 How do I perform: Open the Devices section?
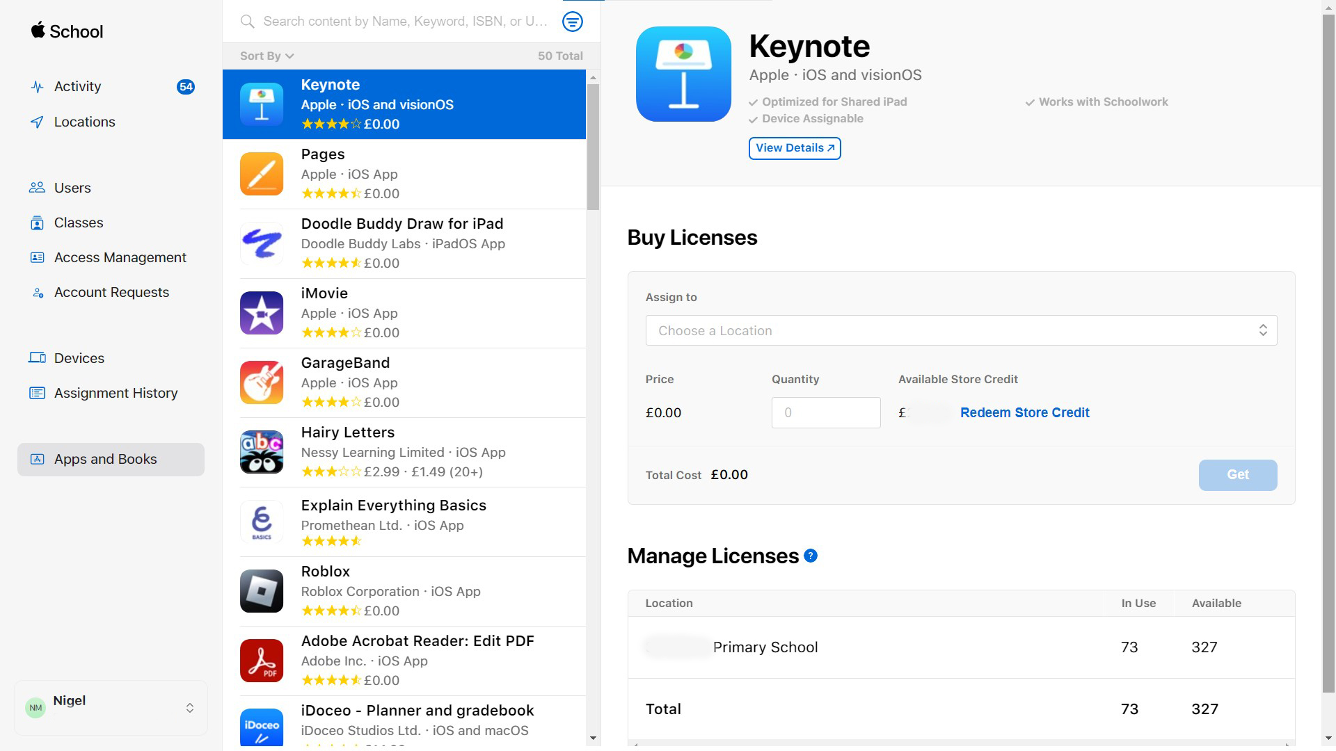coord(79,358)
